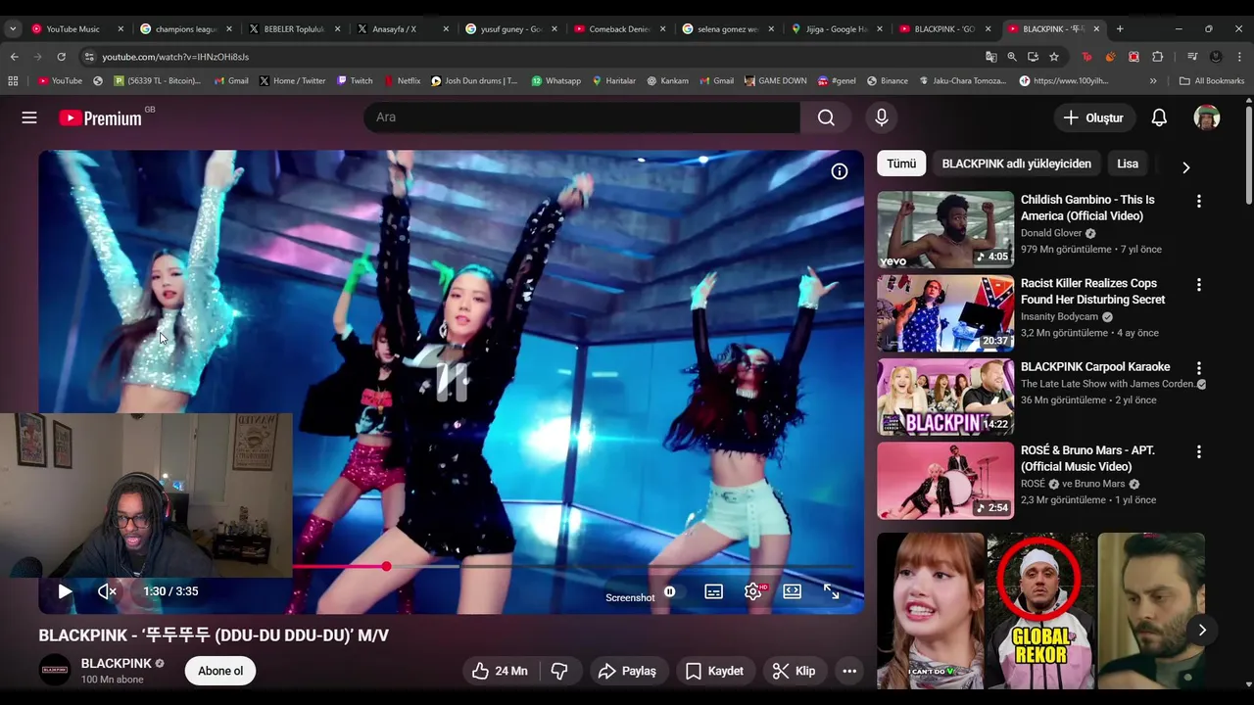
Task: Open BLACKPINK channel avatar
Action: 55,671
